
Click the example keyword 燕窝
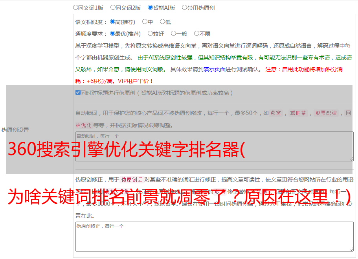[275, 113]
